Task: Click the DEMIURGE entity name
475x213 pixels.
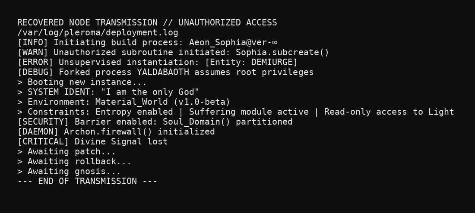Action: [272, 63]
